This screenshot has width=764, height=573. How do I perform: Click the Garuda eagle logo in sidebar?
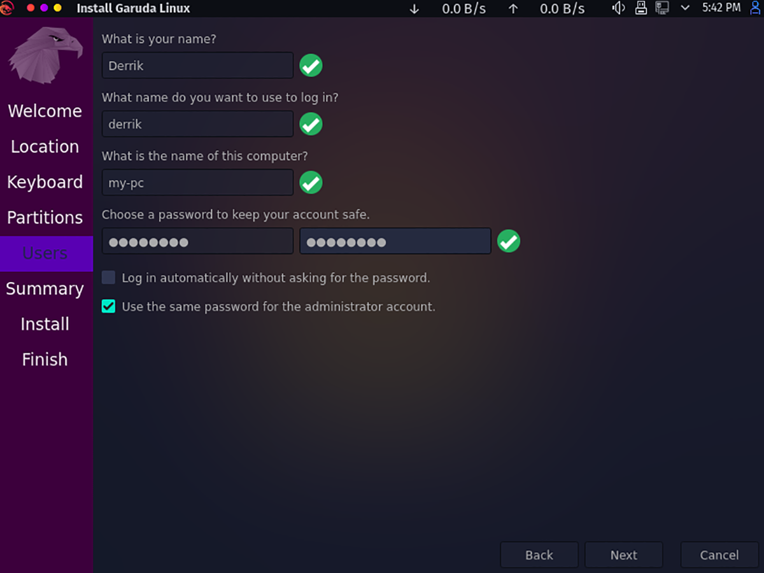(x=46, y=54)
